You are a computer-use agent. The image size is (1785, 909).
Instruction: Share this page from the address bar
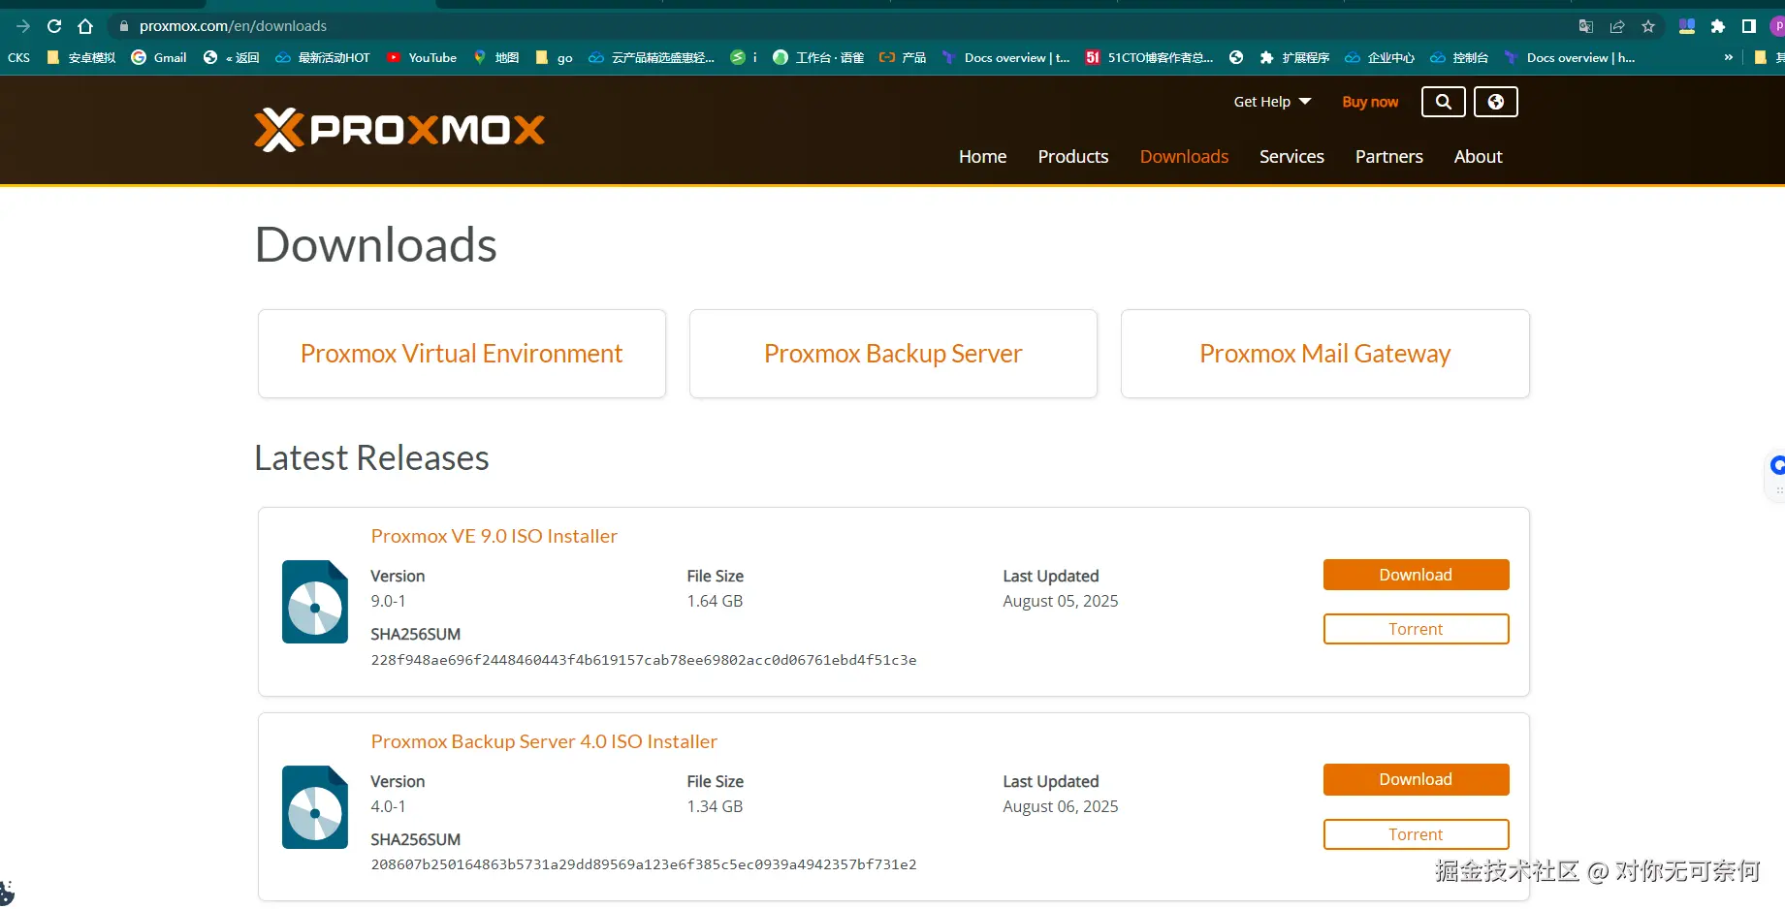(x=1617, y=26)
